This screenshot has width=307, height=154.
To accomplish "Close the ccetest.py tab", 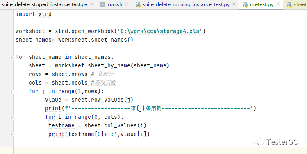I will pos(277,4).
